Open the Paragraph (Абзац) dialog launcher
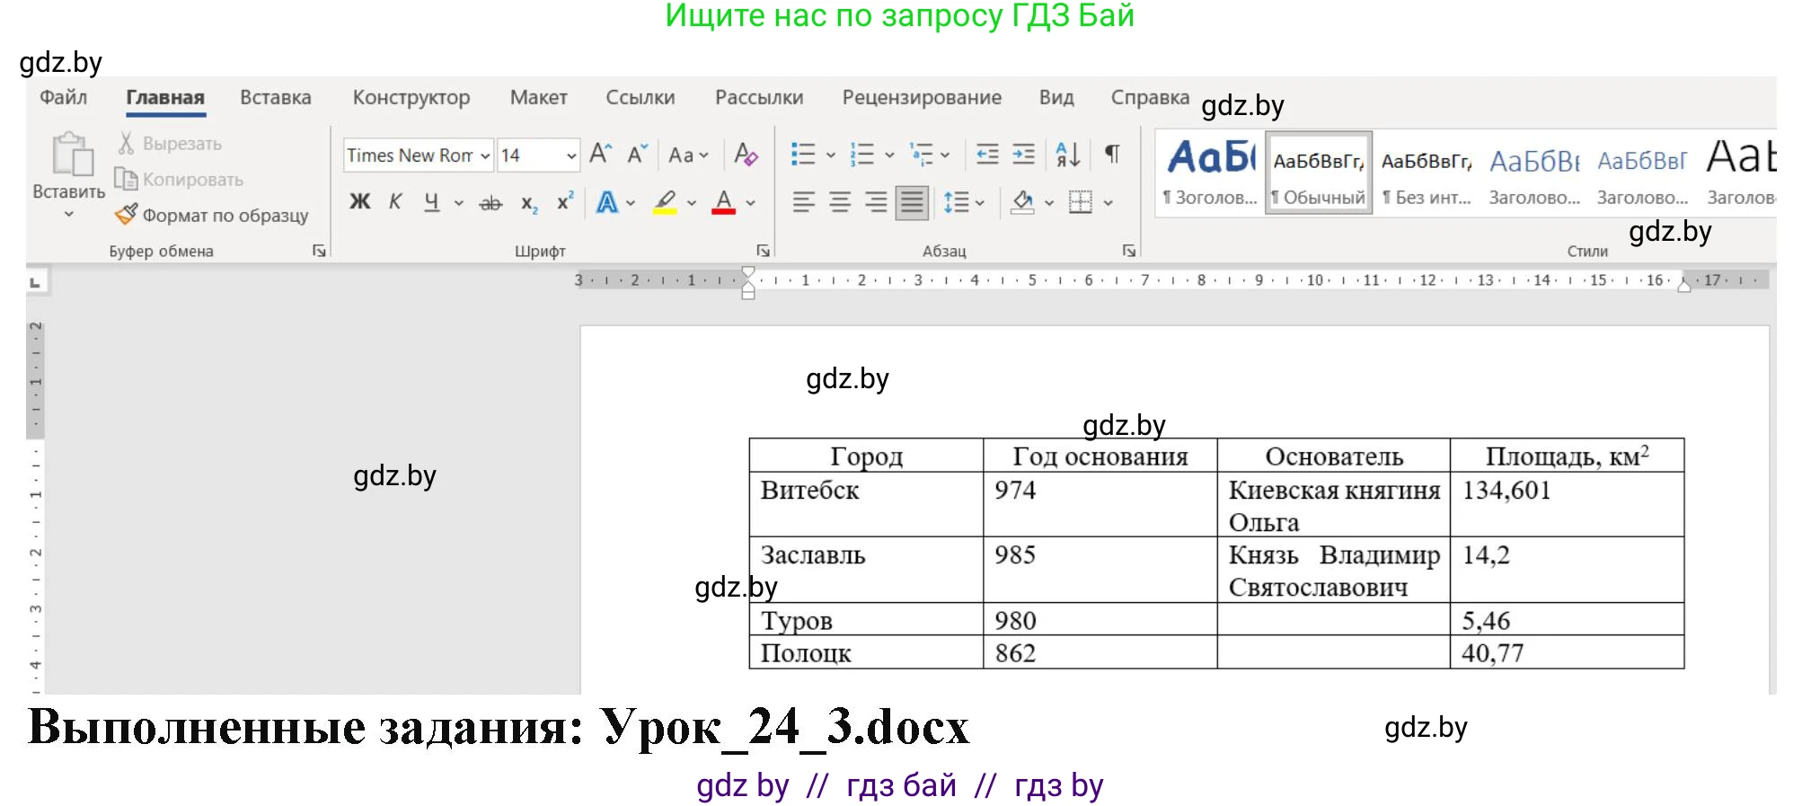 [x=1129, y=251]
